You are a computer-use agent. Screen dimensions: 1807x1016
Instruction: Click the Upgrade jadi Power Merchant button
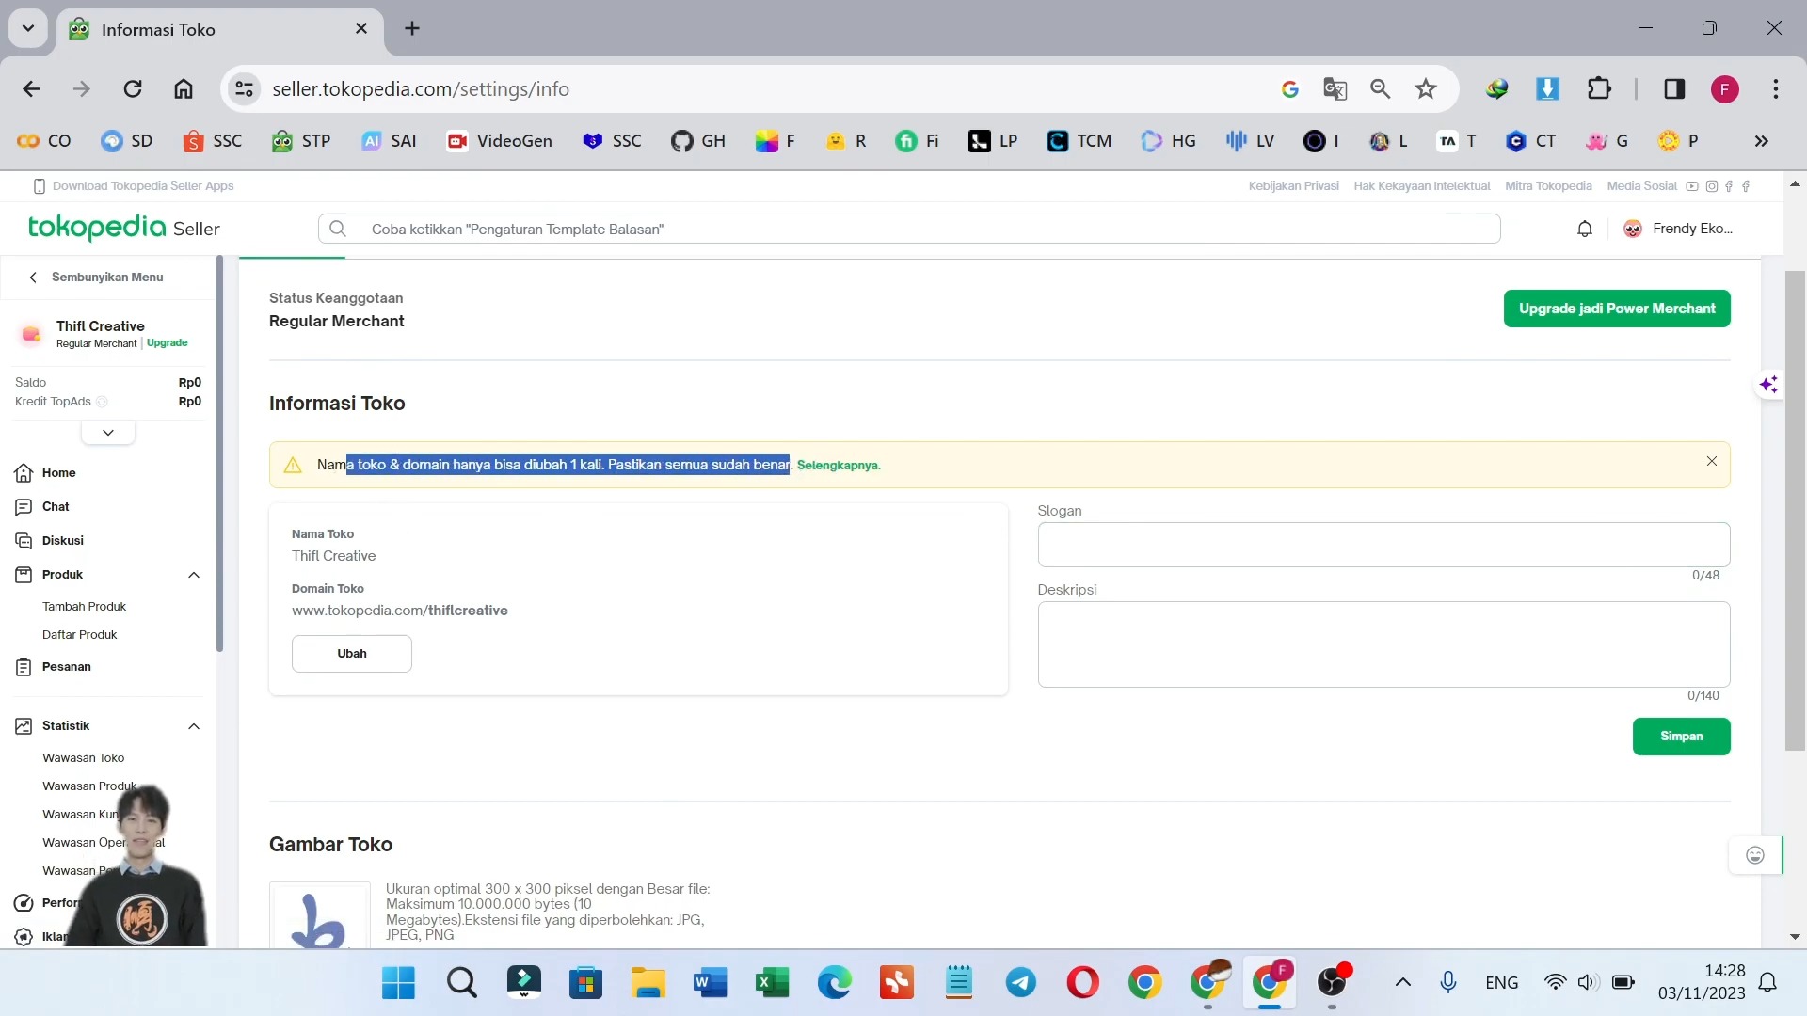click(x=1617, y=308)
